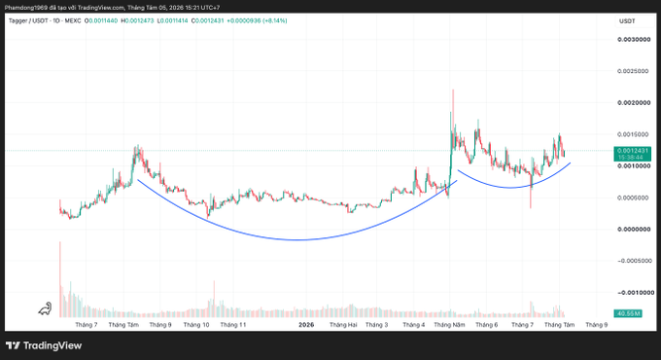Click the open value O0.0011440
Viewport: 661px width, 360px height.
click(x=101, y=20)
